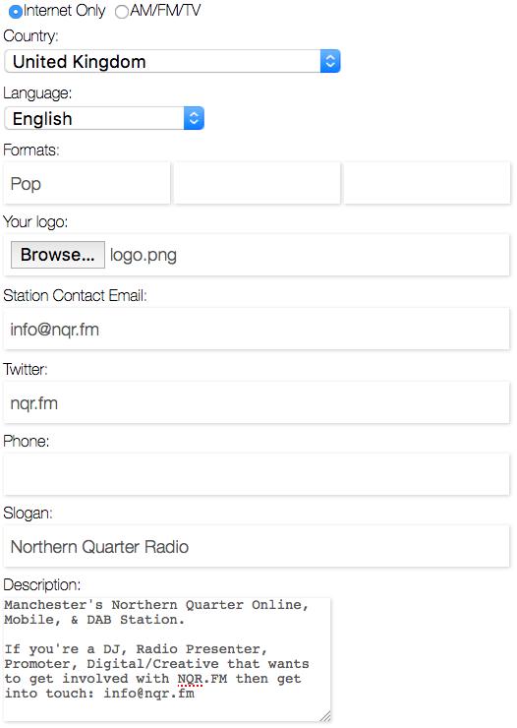Edit the Station Contact Email field
This screenshot has width=517, height=728.
click(x=257, y=330)
